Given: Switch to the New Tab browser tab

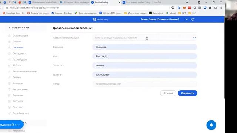Looking at the screenshot, I should click(x=157, y=3).
